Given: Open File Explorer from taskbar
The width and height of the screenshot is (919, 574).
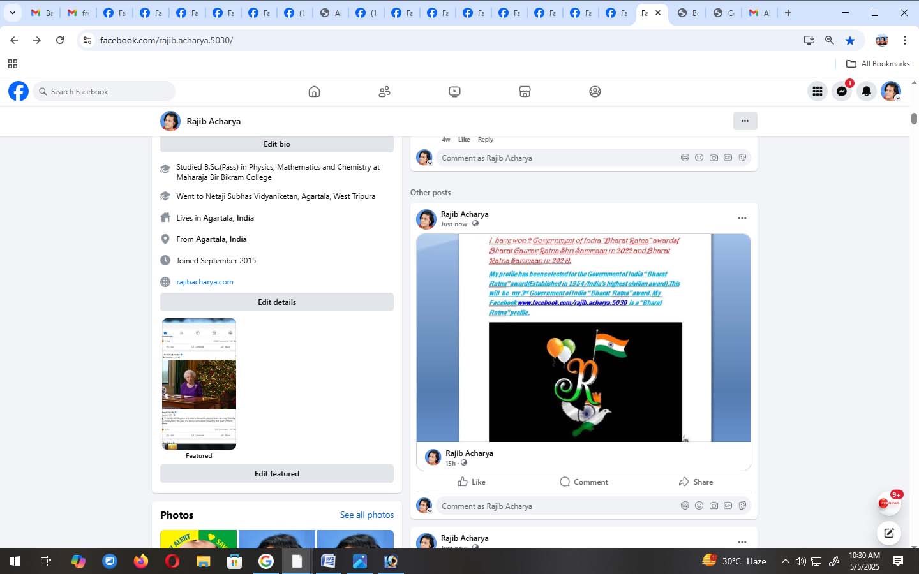Looking at the screenshot, I should click(x=203, y=561).
